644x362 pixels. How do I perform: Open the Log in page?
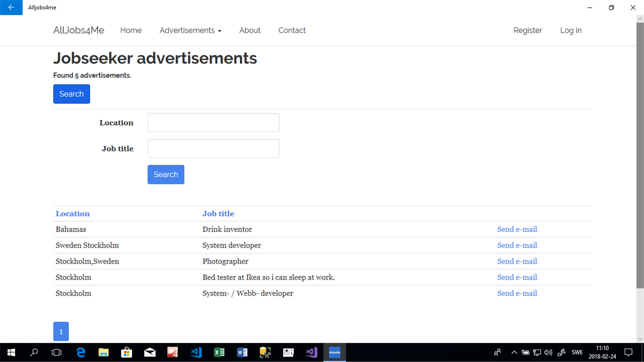point(571,30)
